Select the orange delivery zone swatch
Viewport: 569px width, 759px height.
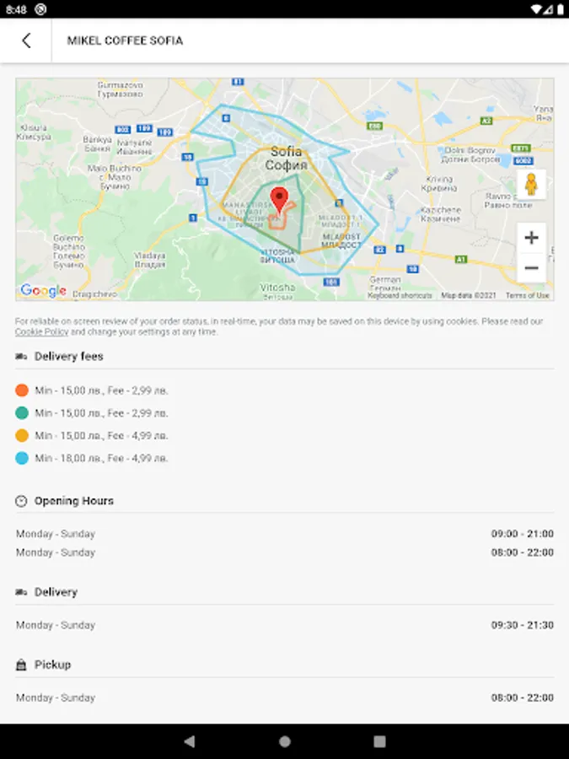pyautogui.click(x=22, y=390)
